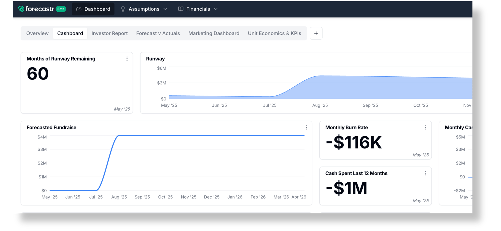This screenshot has width=501, height=231.
Task: Click the Assumptions lightbulb icon
Action: tap(123, 9)
